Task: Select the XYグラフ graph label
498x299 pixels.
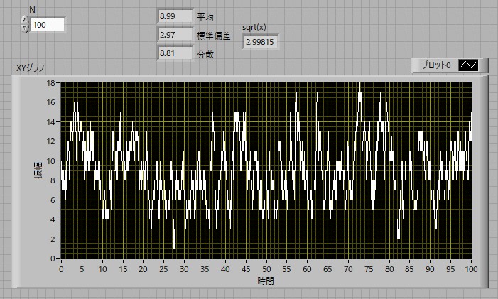Action: point(31,68)
